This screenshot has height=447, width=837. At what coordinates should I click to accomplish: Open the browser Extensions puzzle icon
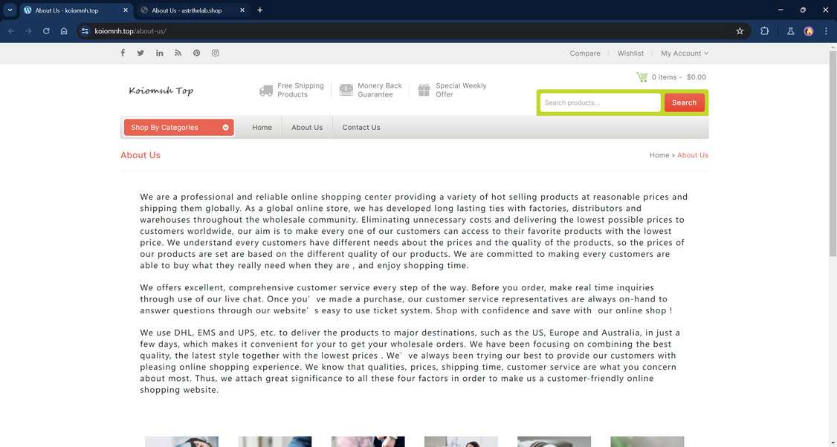pos(764,31)
